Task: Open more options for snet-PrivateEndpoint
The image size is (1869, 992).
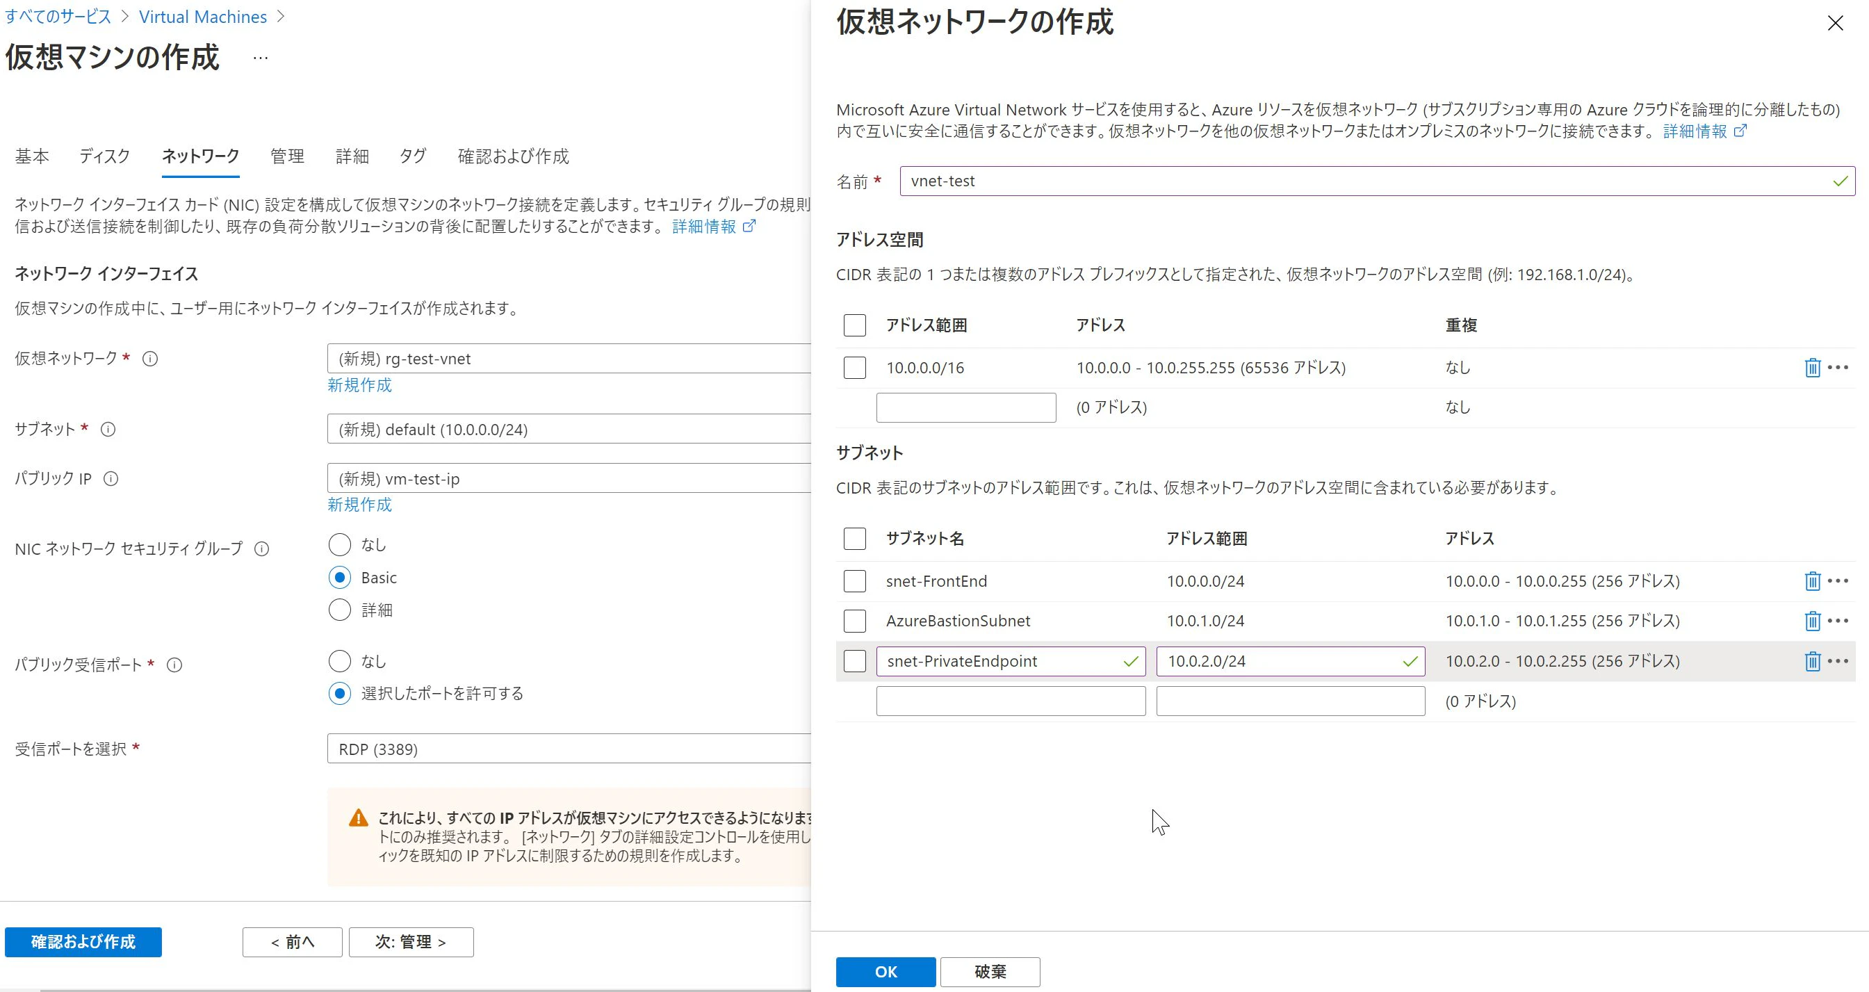Action: tap(1838, 661)
